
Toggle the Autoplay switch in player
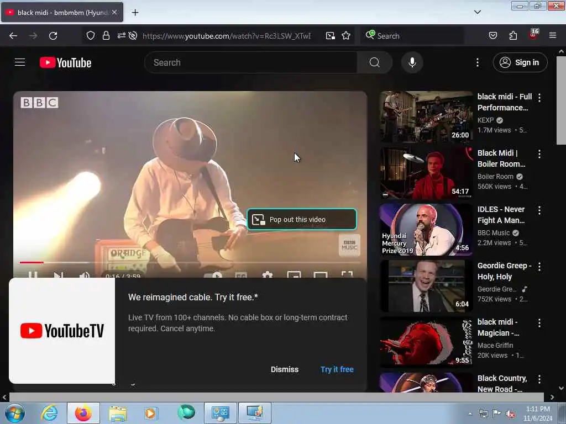[213, 275]
